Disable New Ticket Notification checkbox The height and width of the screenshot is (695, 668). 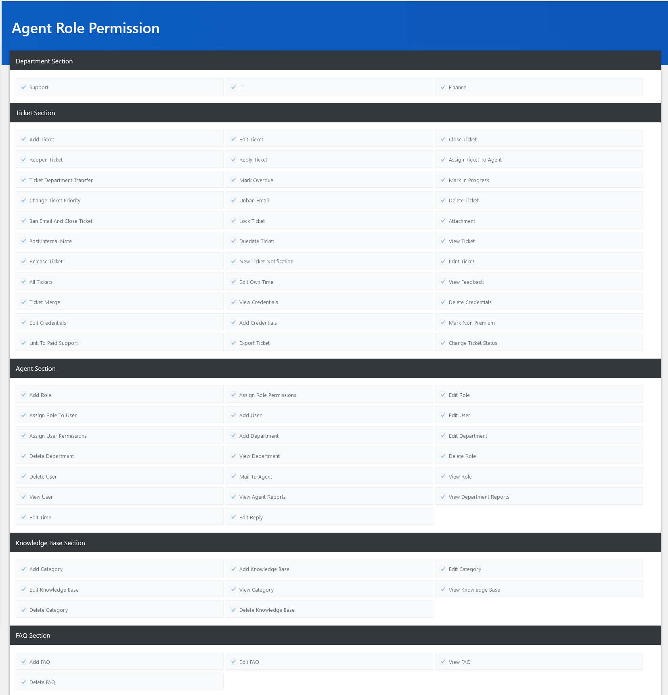(x=233, y=261)
